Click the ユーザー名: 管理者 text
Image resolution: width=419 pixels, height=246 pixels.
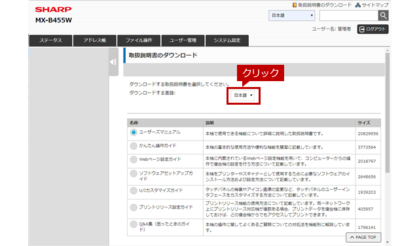coord(331,29)
